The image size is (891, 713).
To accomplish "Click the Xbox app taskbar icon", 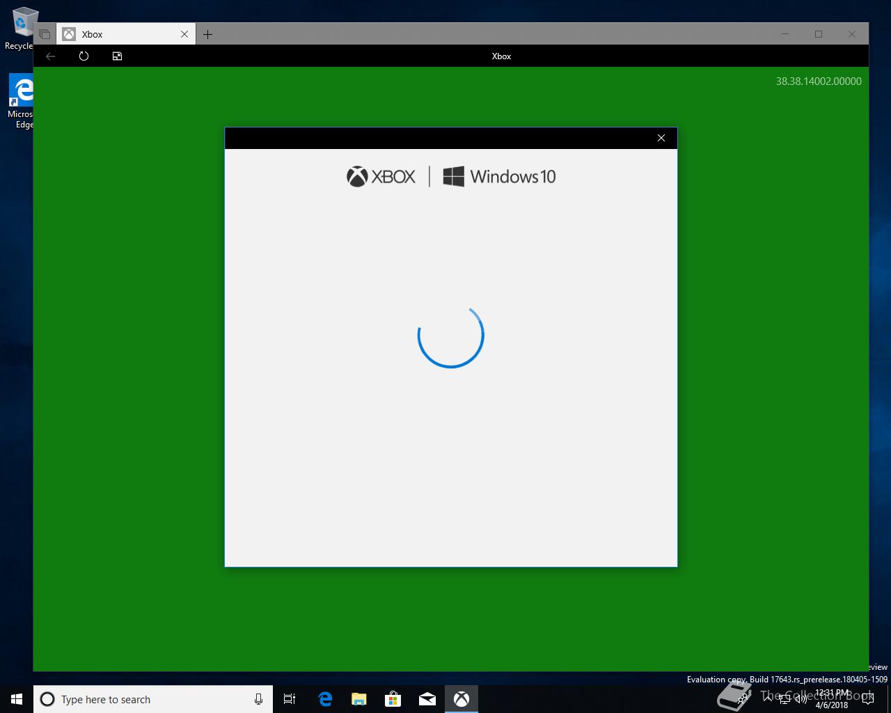I will [x=462, y=699].
